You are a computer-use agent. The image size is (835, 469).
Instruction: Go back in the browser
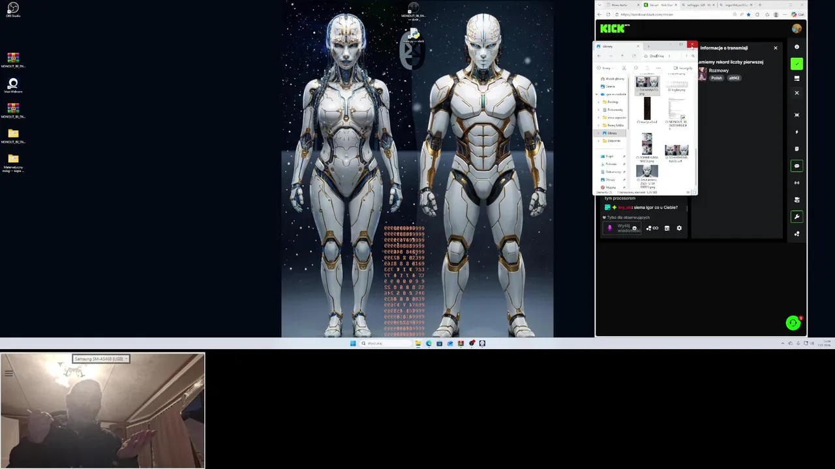599,14
